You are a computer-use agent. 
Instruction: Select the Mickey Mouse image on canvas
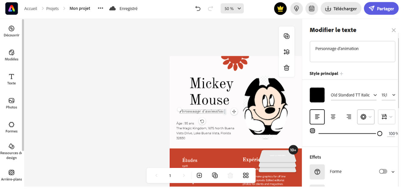coord(266,107)
